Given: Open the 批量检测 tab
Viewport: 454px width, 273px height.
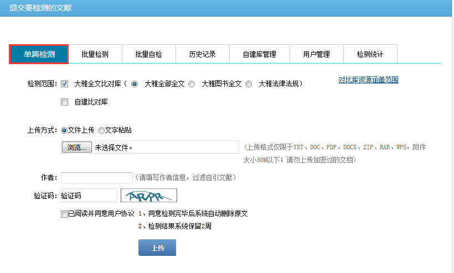Looking at the screenshot, I should 95,54.
